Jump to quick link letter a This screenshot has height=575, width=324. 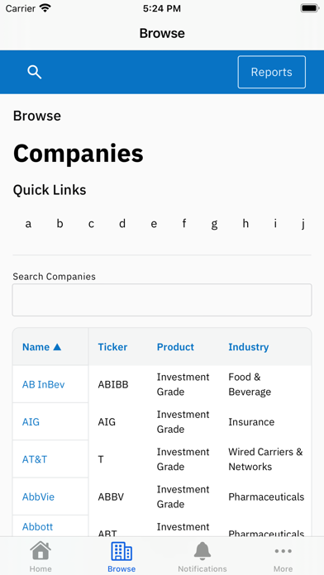coord(28,223)
